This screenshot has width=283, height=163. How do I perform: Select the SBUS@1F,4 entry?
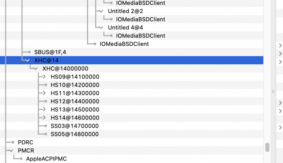(x=50, y=52)
